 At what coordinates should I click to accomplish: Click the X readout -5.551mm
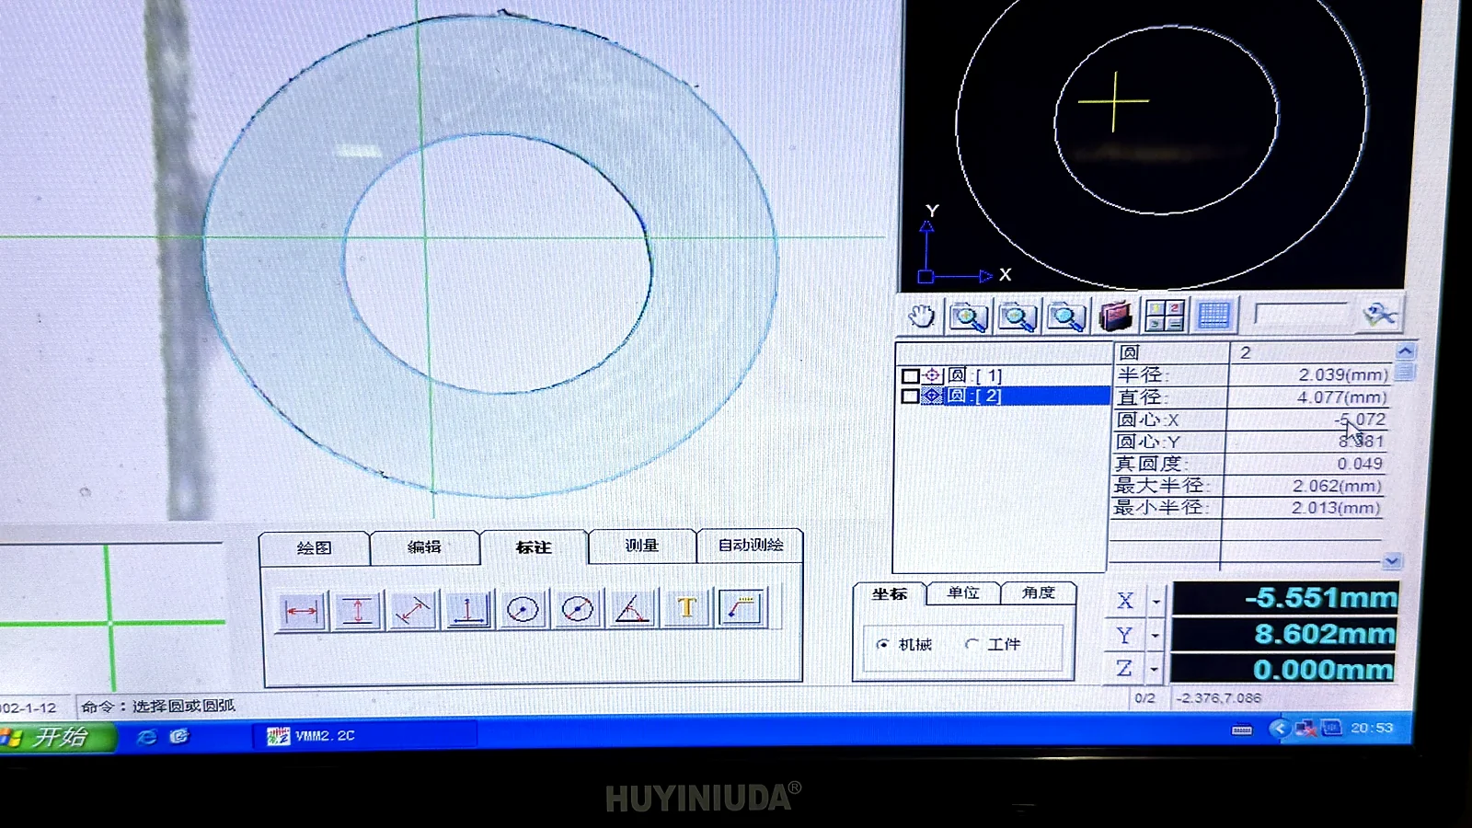pos(1285,599)
